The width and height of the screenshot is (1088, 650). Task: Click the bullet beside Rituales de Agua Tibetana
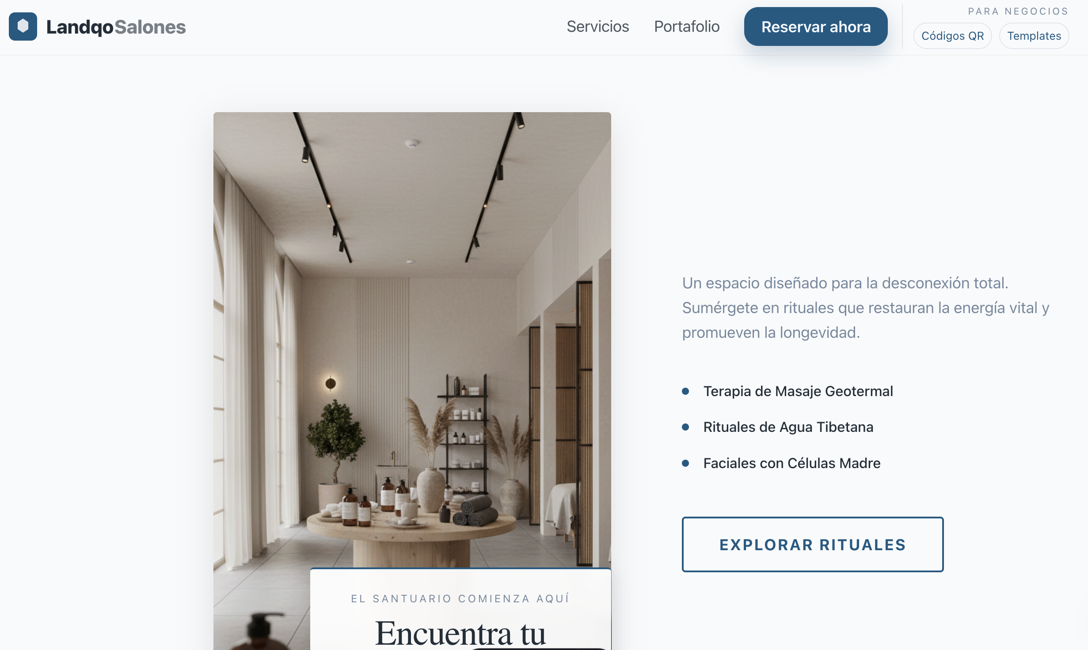(685, 427)
